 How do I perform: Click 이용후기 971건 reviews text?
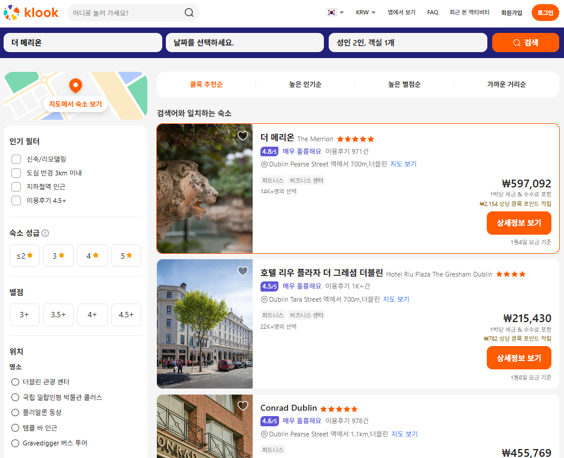pyautogui.click(x=347, y=151)
